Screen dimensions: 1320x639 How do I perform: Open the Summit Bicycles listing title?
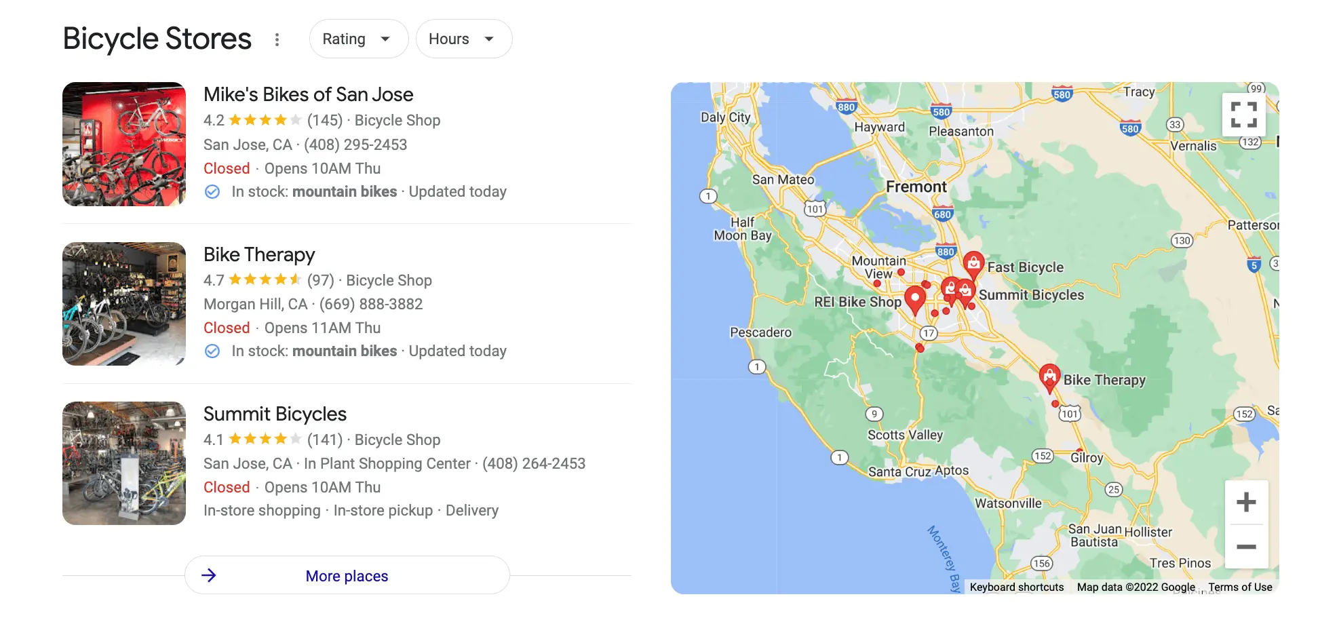[275, 414]
